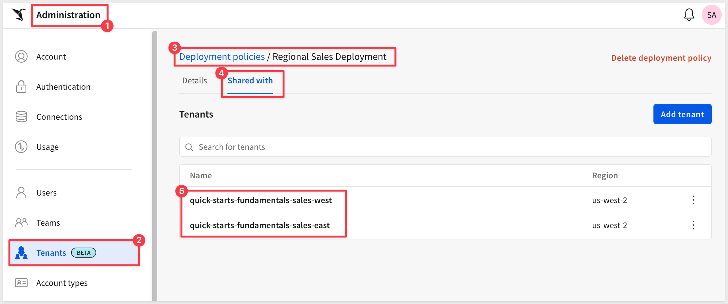728x304 pixels.
Task: Click the Account person icon in sidebar
Action: pos(21,57)
